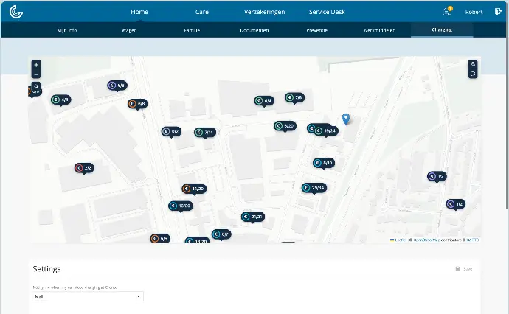The height and width of the screenshot is (314, 509).
Task: Click the top map control icon at right
Action: pyautogui.click(x=473, y=64)
